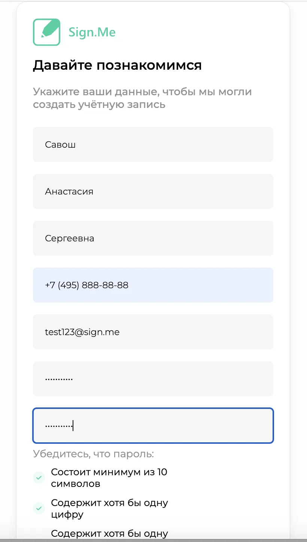
Task: Select the email field with test123@sign.me
Action: tap(153, 332)
